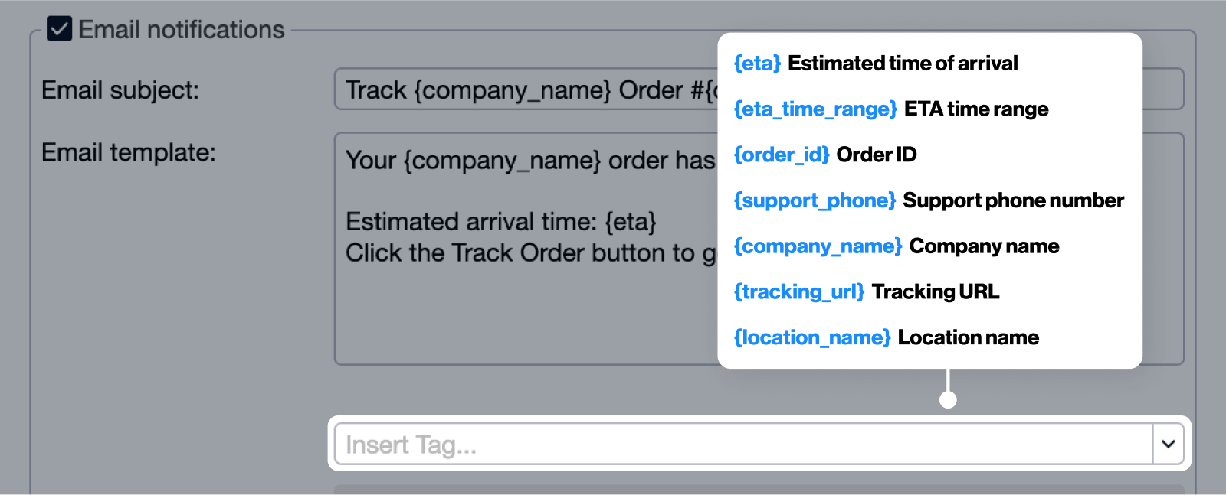Insert the {company_name} Company name tag

pos(897,246)
